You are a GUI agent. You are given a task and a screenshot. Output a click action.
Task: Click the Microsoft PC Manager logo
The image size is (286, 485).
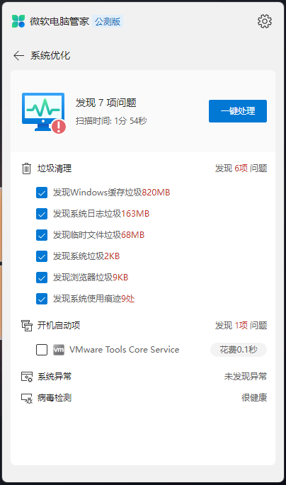point(18,21)
